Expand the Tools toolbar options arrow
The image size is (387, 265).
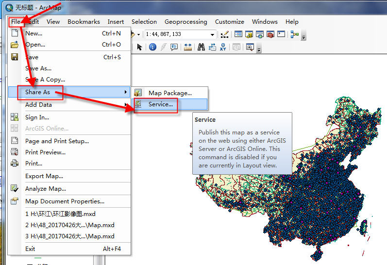(259, 50)
